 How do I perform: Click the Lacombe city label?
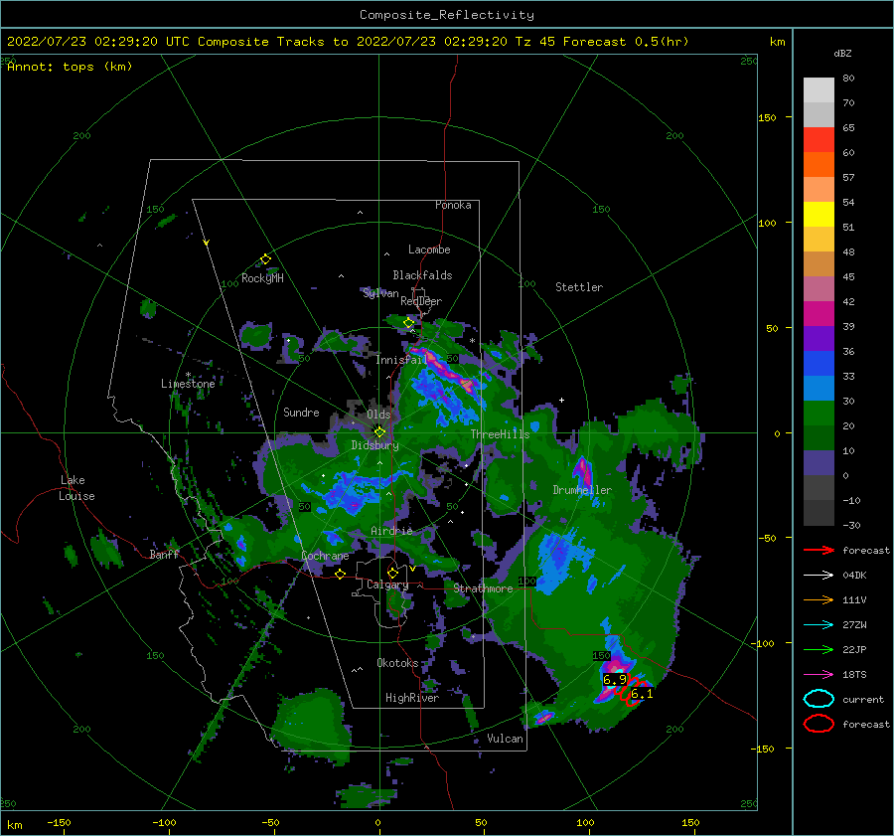coord(429,250)
